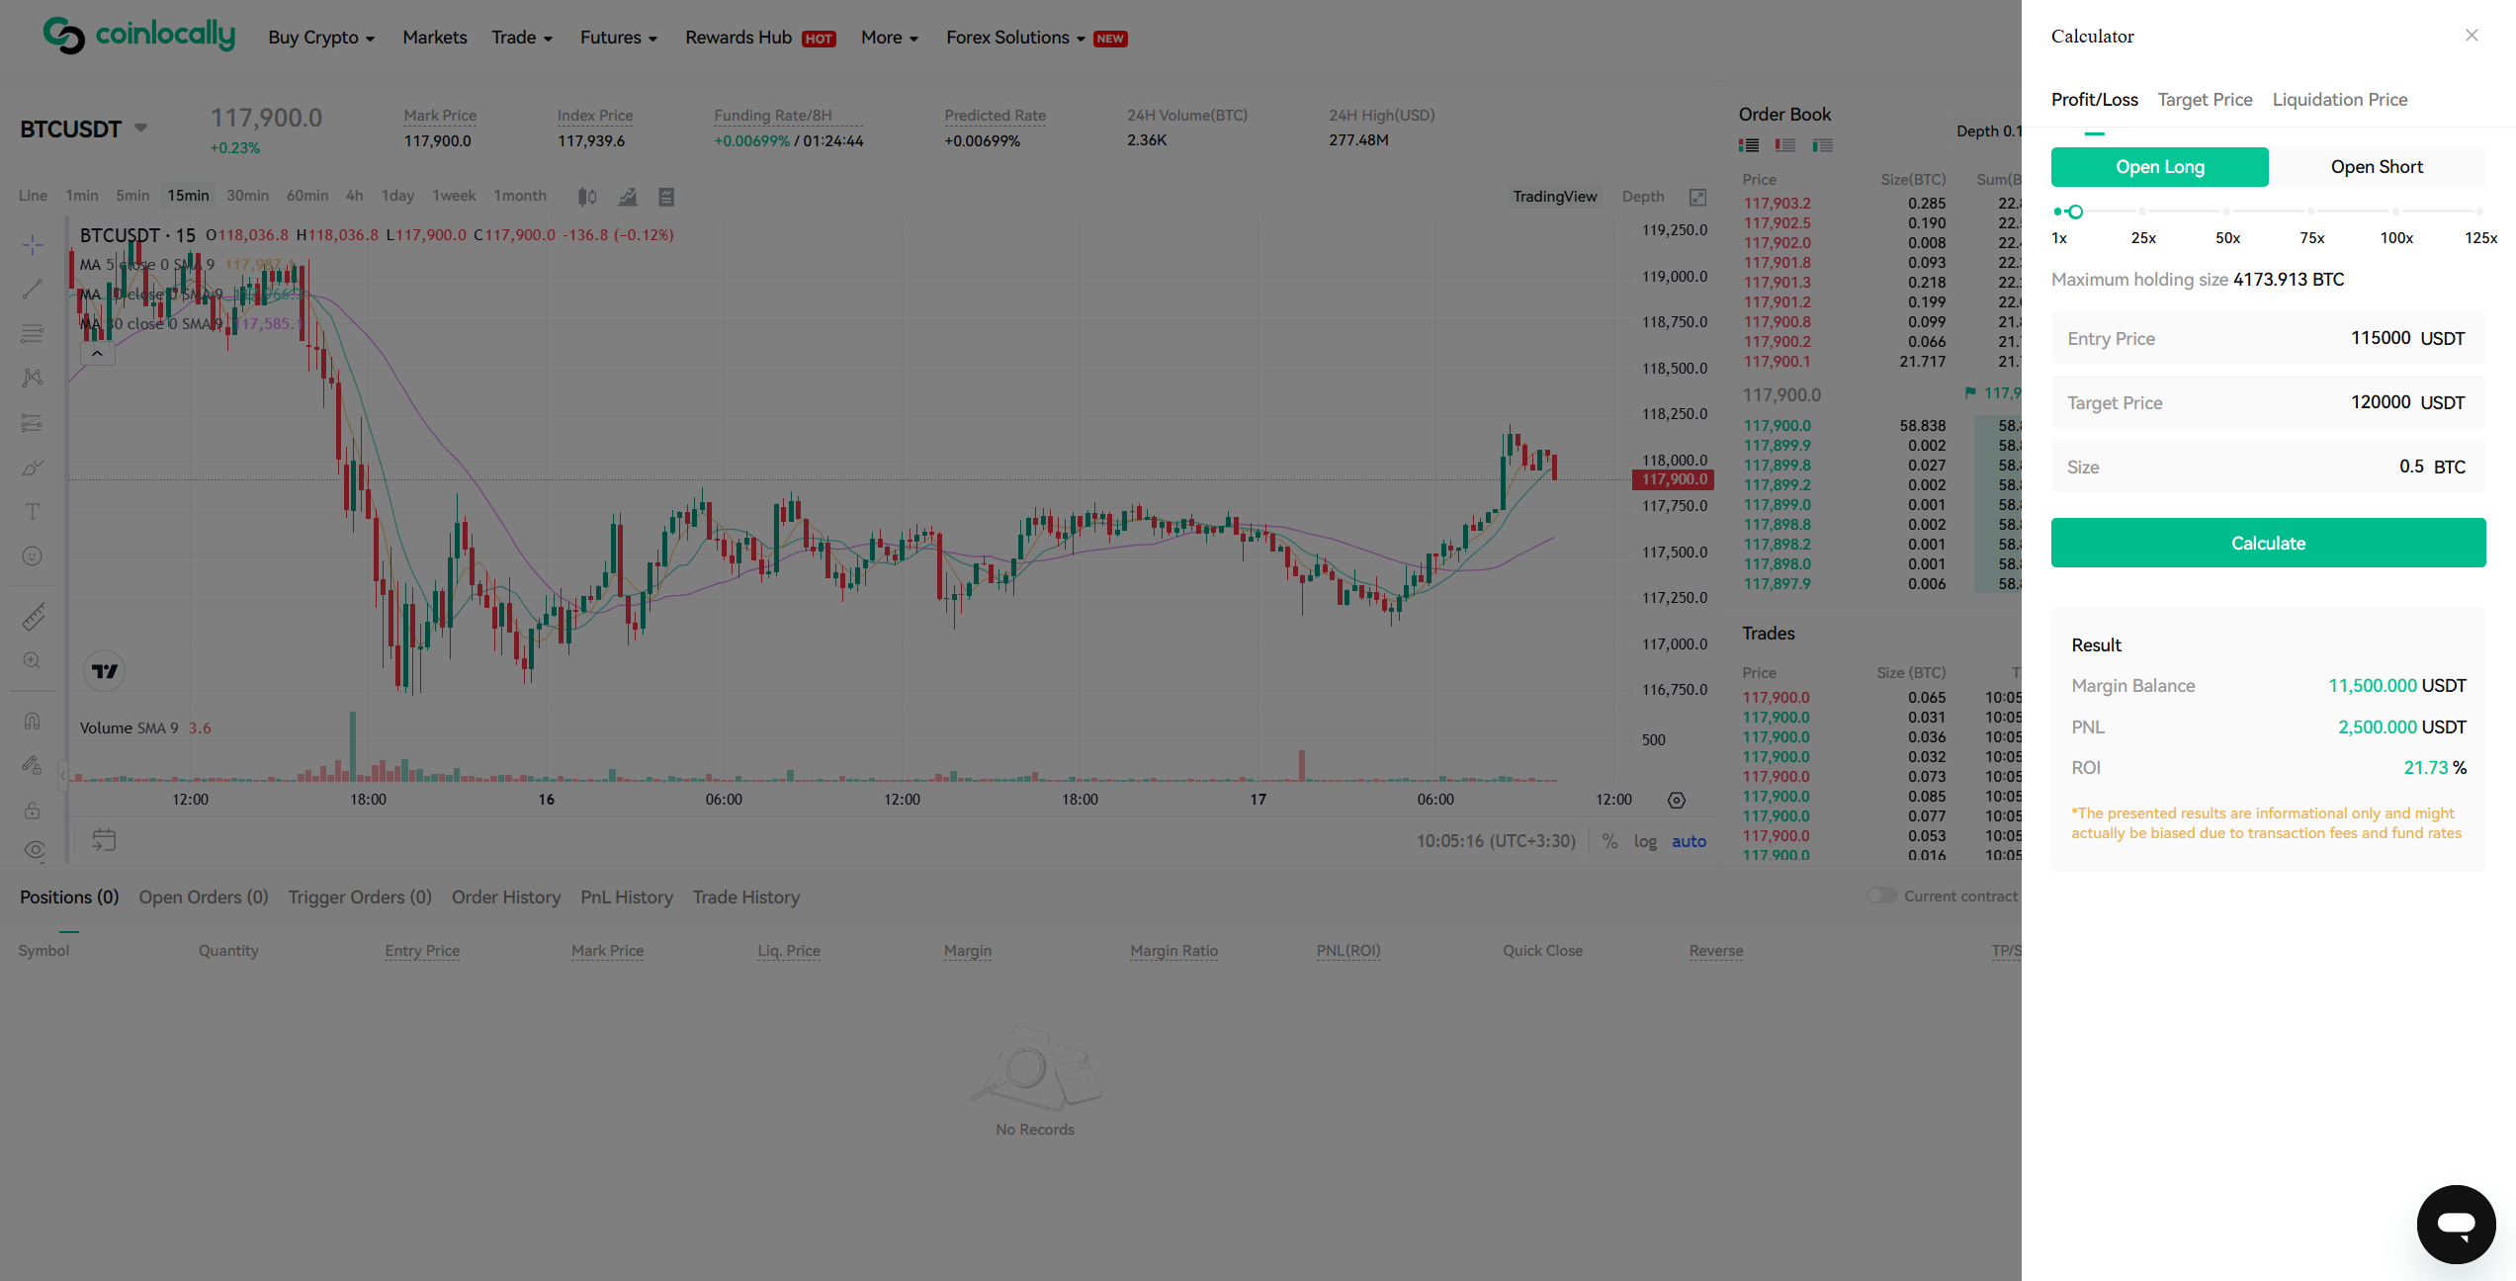Select the brush drawing tool
The image size is (2516, 1281).
coord(33,468)
